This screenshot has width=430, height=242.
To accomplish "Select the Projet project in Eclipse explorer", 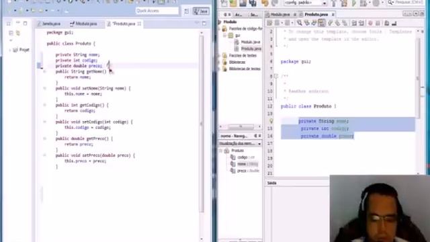I will [x=21, y=50].
